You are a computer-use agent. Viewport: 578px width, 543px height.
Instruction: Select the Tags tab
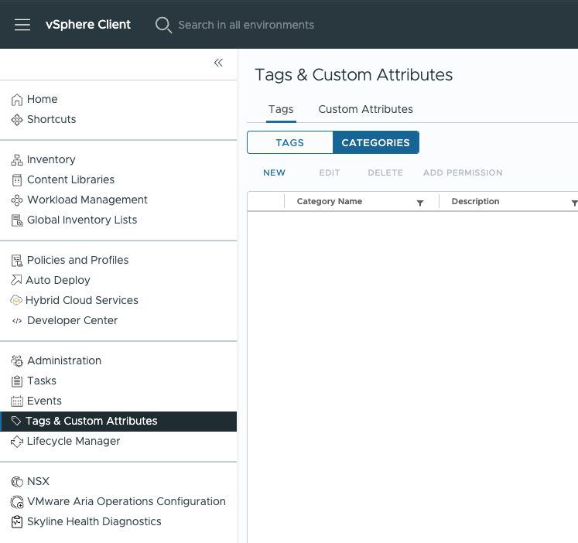click(281, 109)
